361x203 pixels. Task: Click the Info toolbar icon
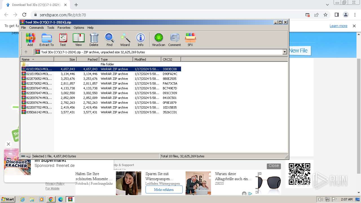[x=140, y=39]
